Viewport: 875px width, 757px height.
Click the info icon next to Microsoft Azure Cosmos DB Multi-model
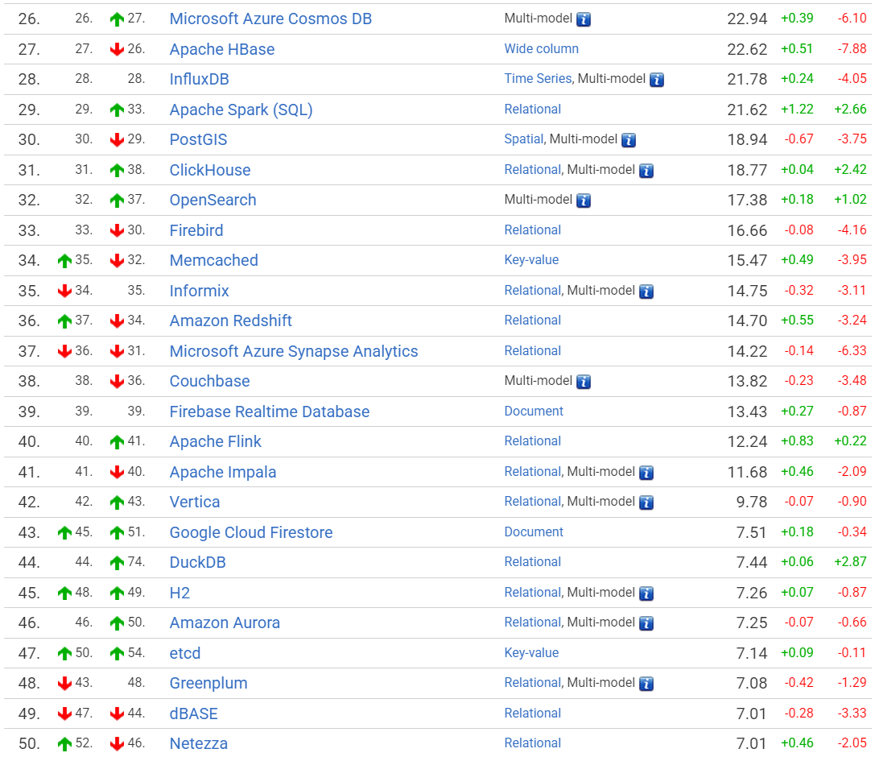coord(583,19)
